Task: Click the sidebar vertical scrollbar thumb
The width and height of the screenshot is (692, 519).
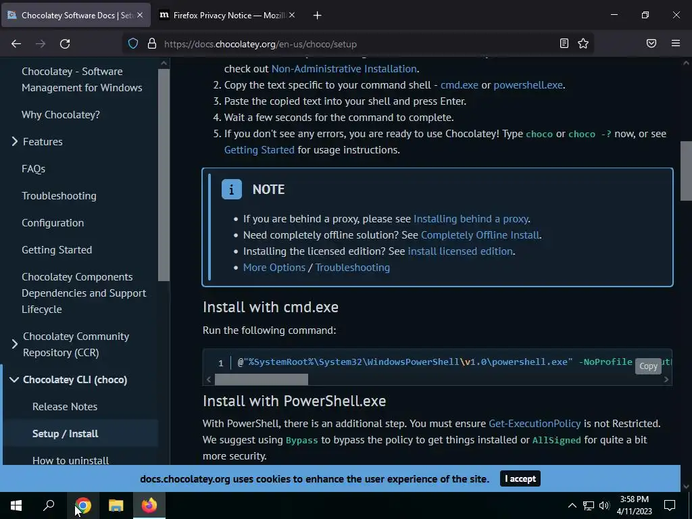Action: tap(164, 175)
